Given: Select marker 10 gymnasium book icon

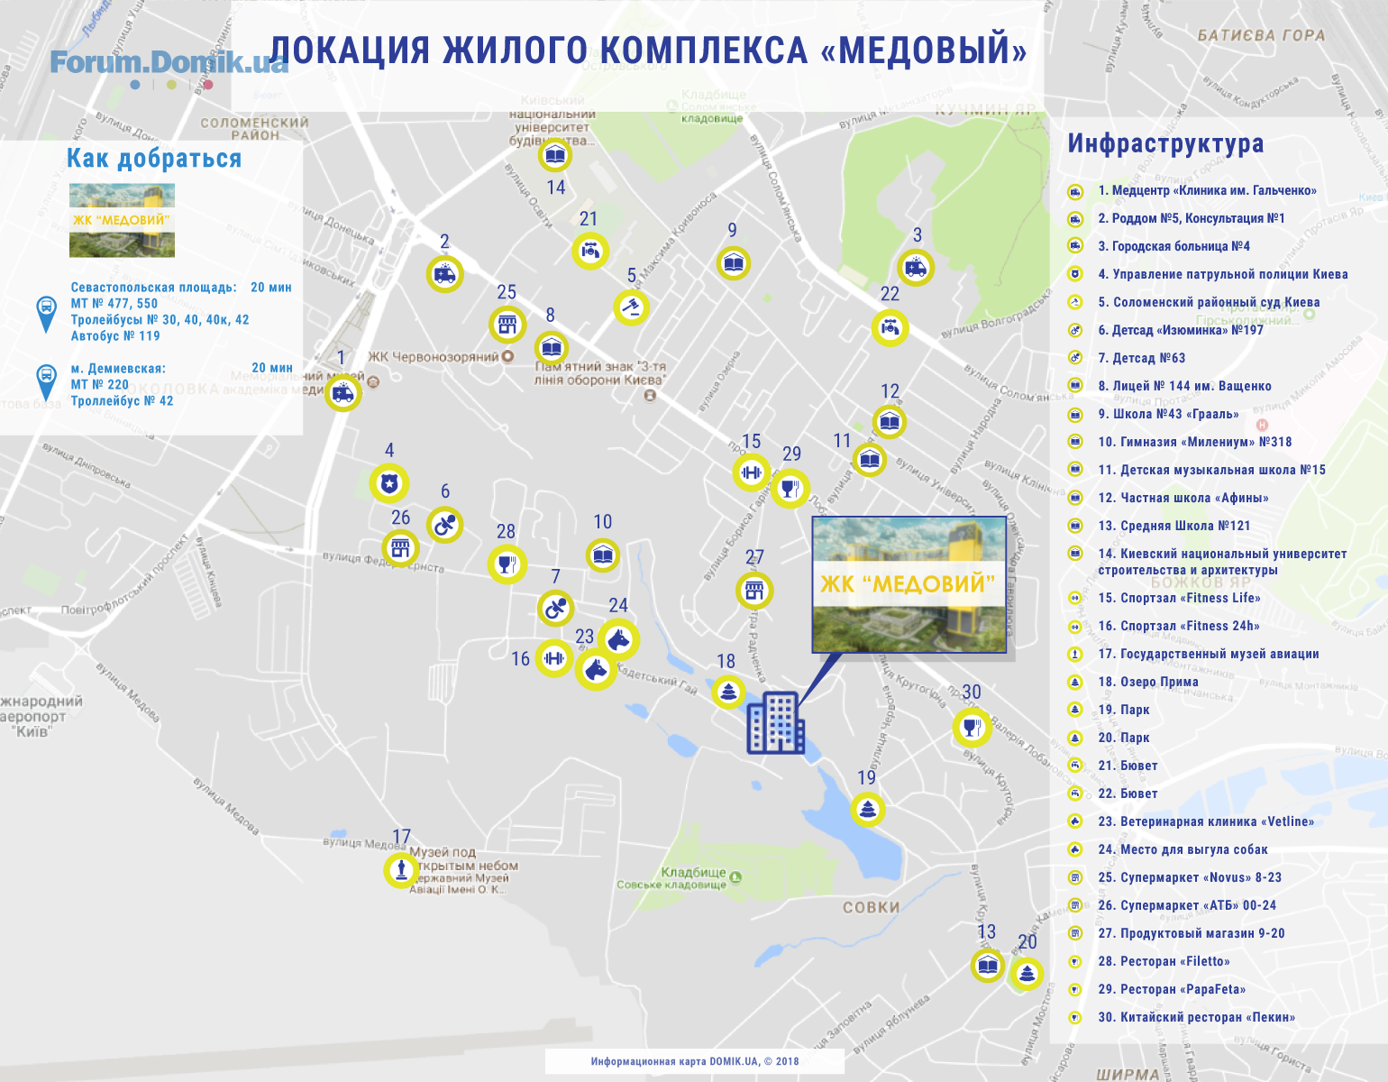Looking at the screenshot, I should (603, 555).
